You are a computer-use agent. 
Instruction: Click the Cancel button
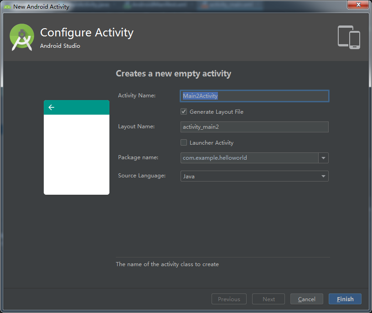(x=306, y=299)
